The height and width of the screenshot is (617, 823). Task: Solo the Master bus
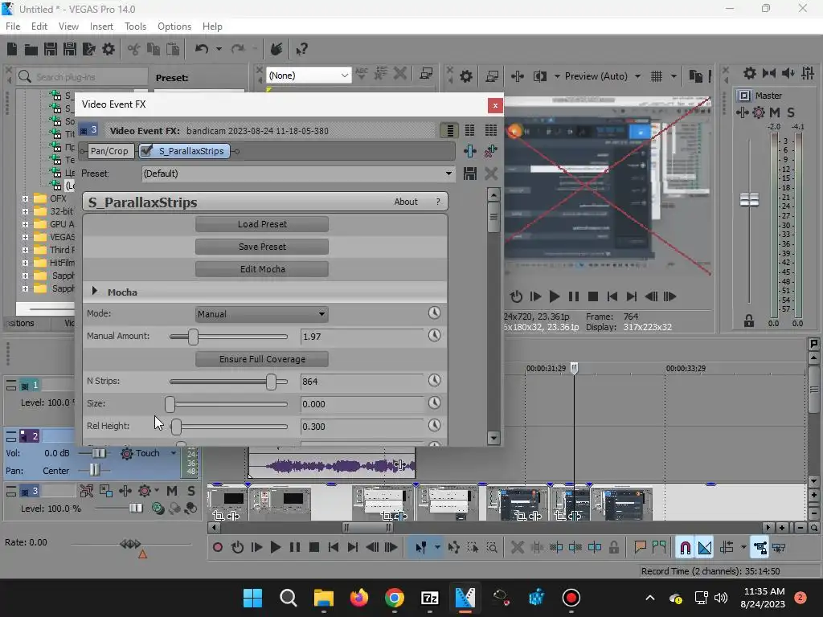[791, 112]
